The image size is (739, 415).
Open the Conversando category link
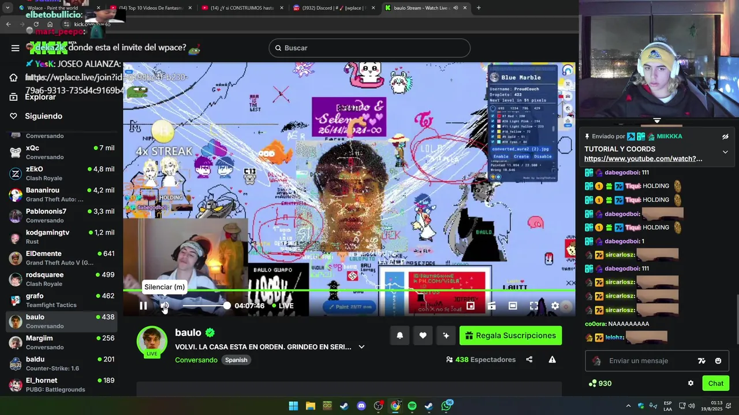tap(196, 360)
